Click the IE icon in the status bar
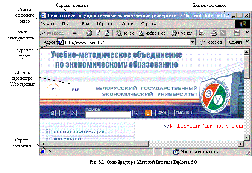The image size is (252, 173). tap(43, 152)
